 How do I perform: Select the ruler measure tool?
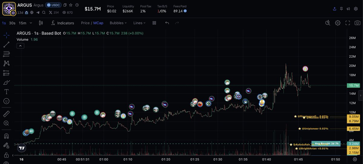coord(6,114)
